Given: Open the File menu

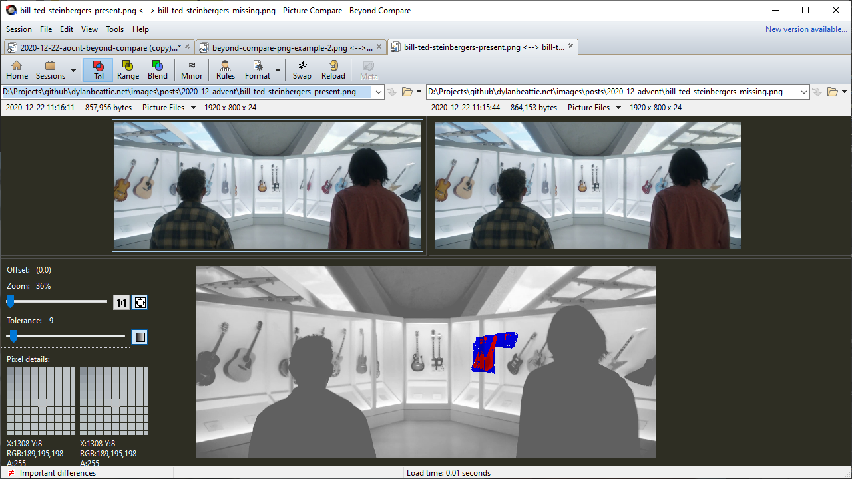Looking at the screenshot, I should pos(46,29).
